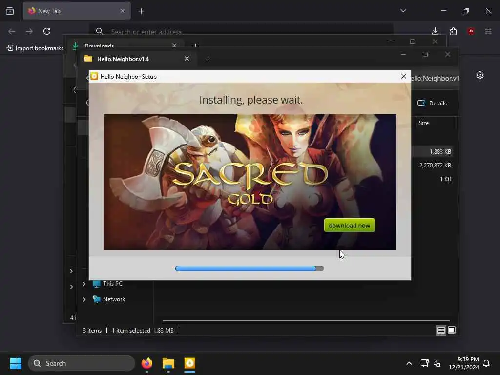Open Firefox from the taskbar

[x=147, y=363]
